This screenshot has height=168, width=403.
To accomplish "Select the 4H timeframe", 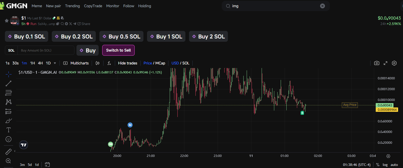I will coord(40,63).
